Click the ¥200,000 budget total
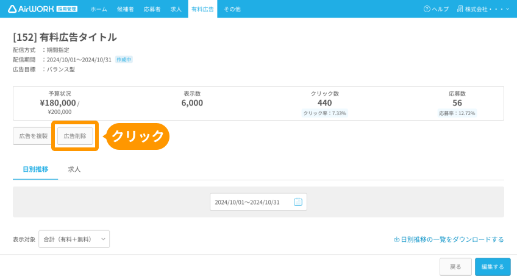The image size is (517, 279). [x=60, y=112]
